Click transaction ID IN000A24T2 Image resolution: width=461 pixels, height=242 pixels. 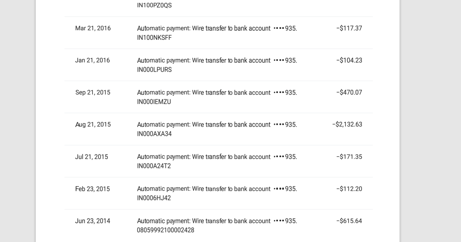154,166
